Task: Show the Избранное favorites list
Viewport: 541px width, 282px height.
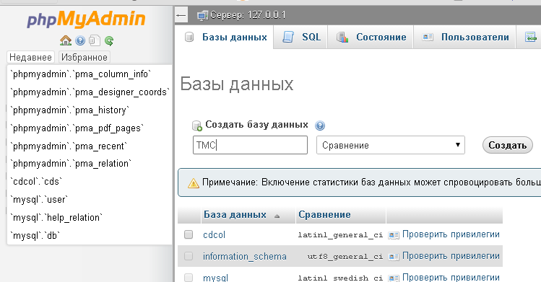Action: [x=85, y=57]
